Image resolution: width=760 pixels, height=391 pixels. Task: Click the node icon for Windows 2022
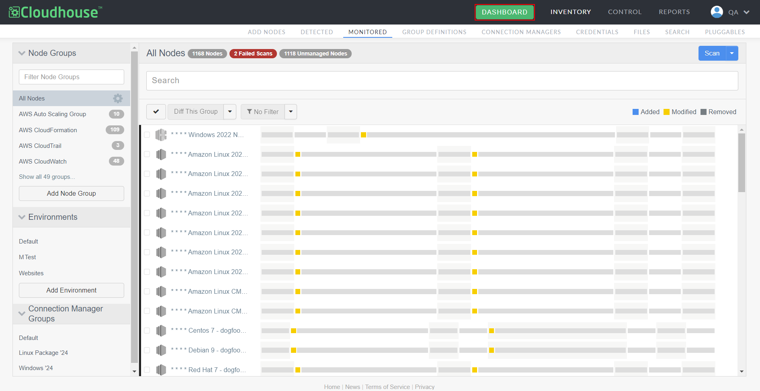point(161,135)
